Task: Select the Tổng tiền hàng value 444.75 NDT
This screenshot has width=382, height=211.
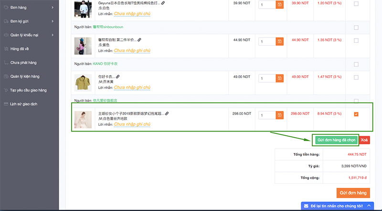Action: click(x=357, y=154)
